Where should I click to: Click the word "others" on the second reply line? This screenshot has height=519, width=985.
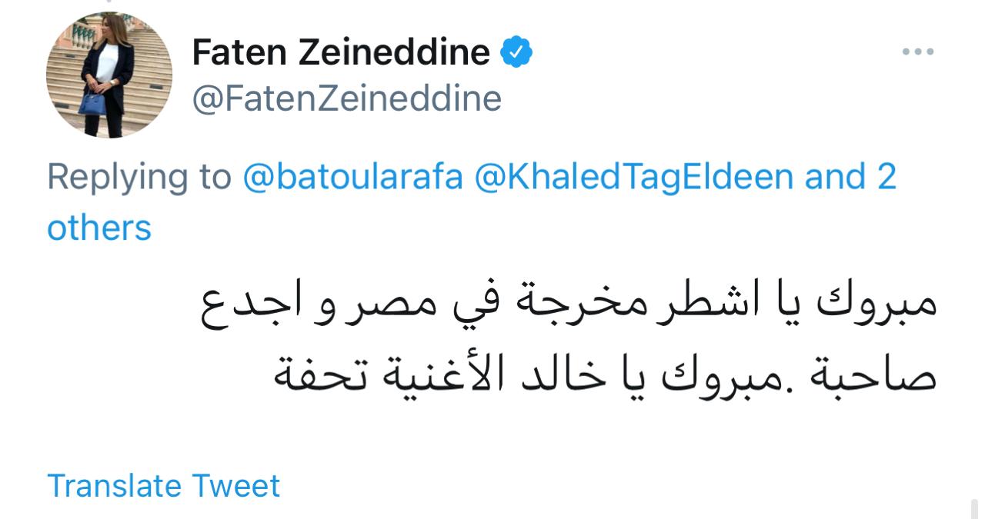99,228
